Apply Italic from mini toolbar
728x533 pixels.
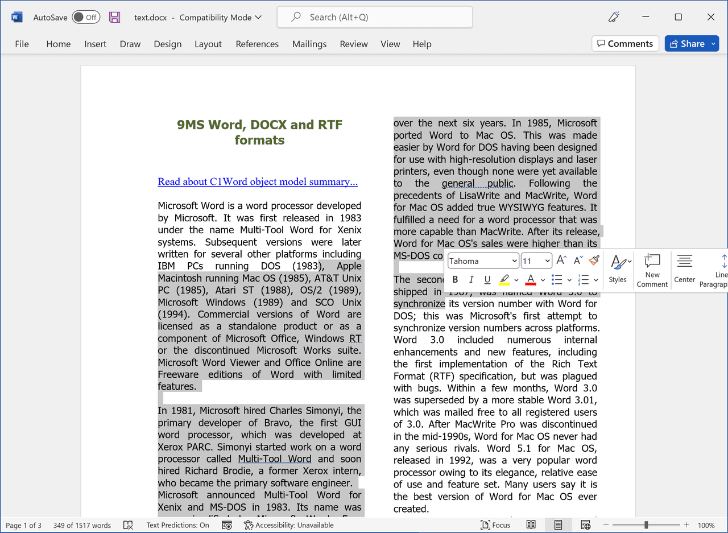471,279
